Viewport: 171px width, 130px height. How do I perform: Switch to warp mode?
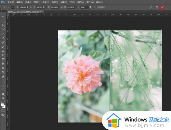(x=151, y=8)
